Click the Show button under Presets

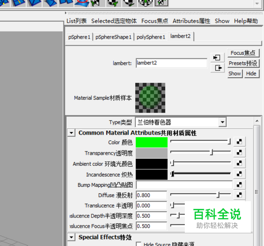coord(235,73)
